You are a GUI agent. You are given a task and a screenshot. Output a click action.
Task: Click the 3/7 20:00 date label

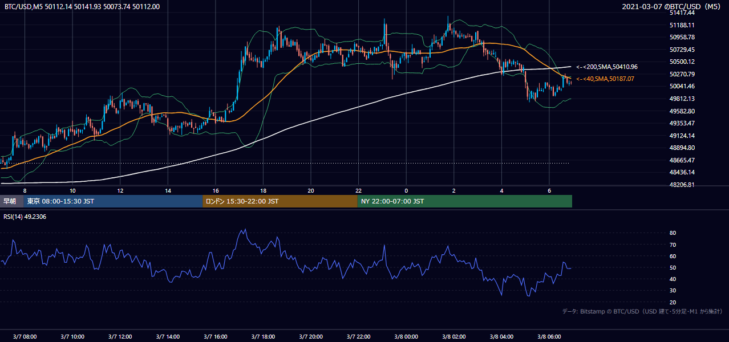[311, 336]
